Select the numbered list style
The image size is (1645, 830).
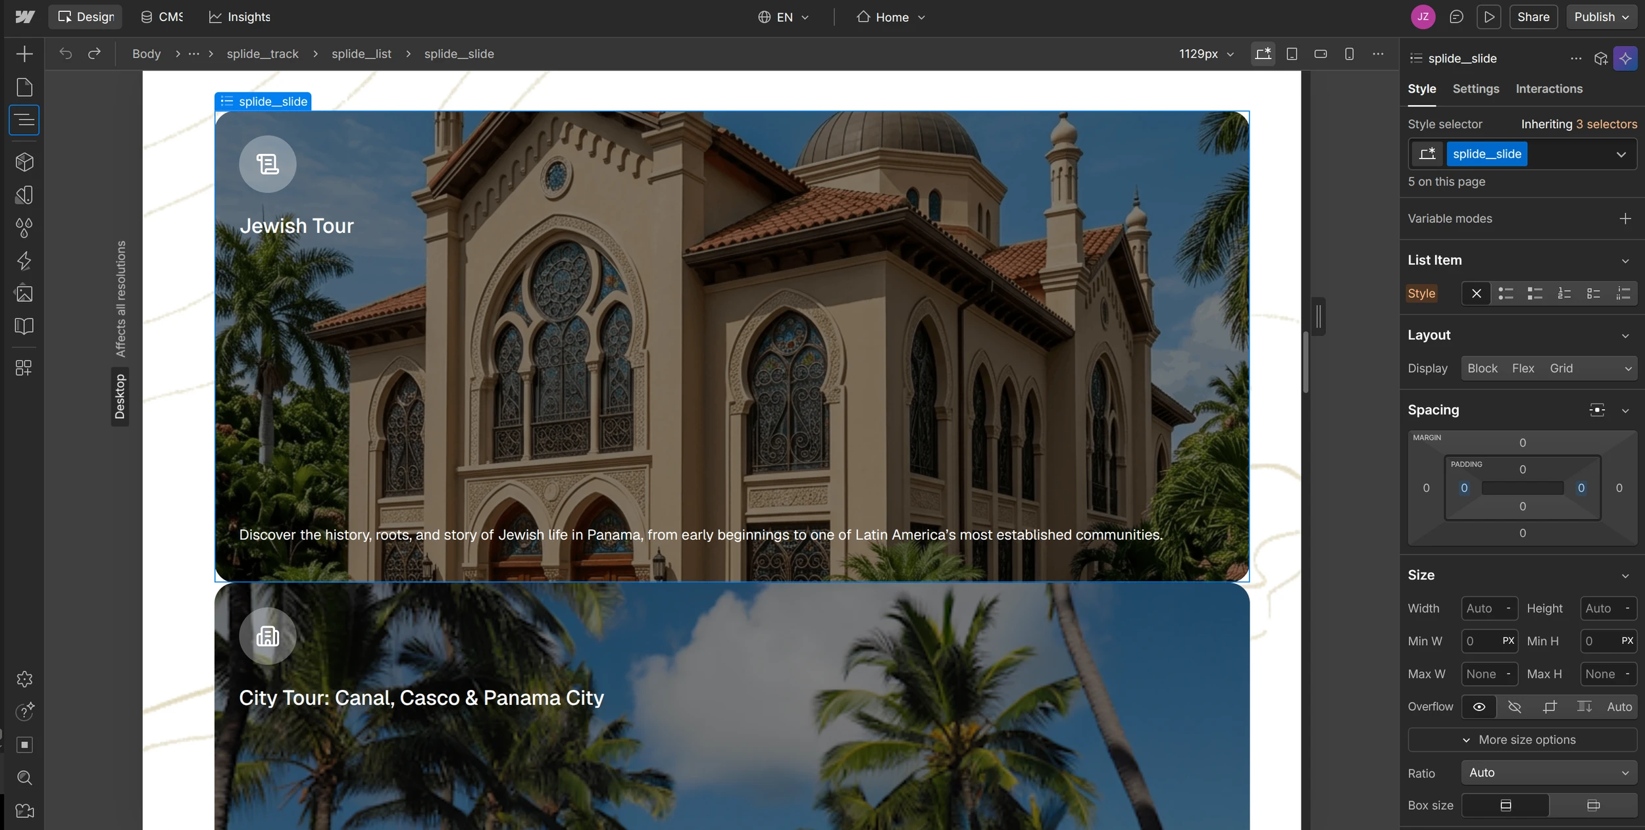point(1564,293)
